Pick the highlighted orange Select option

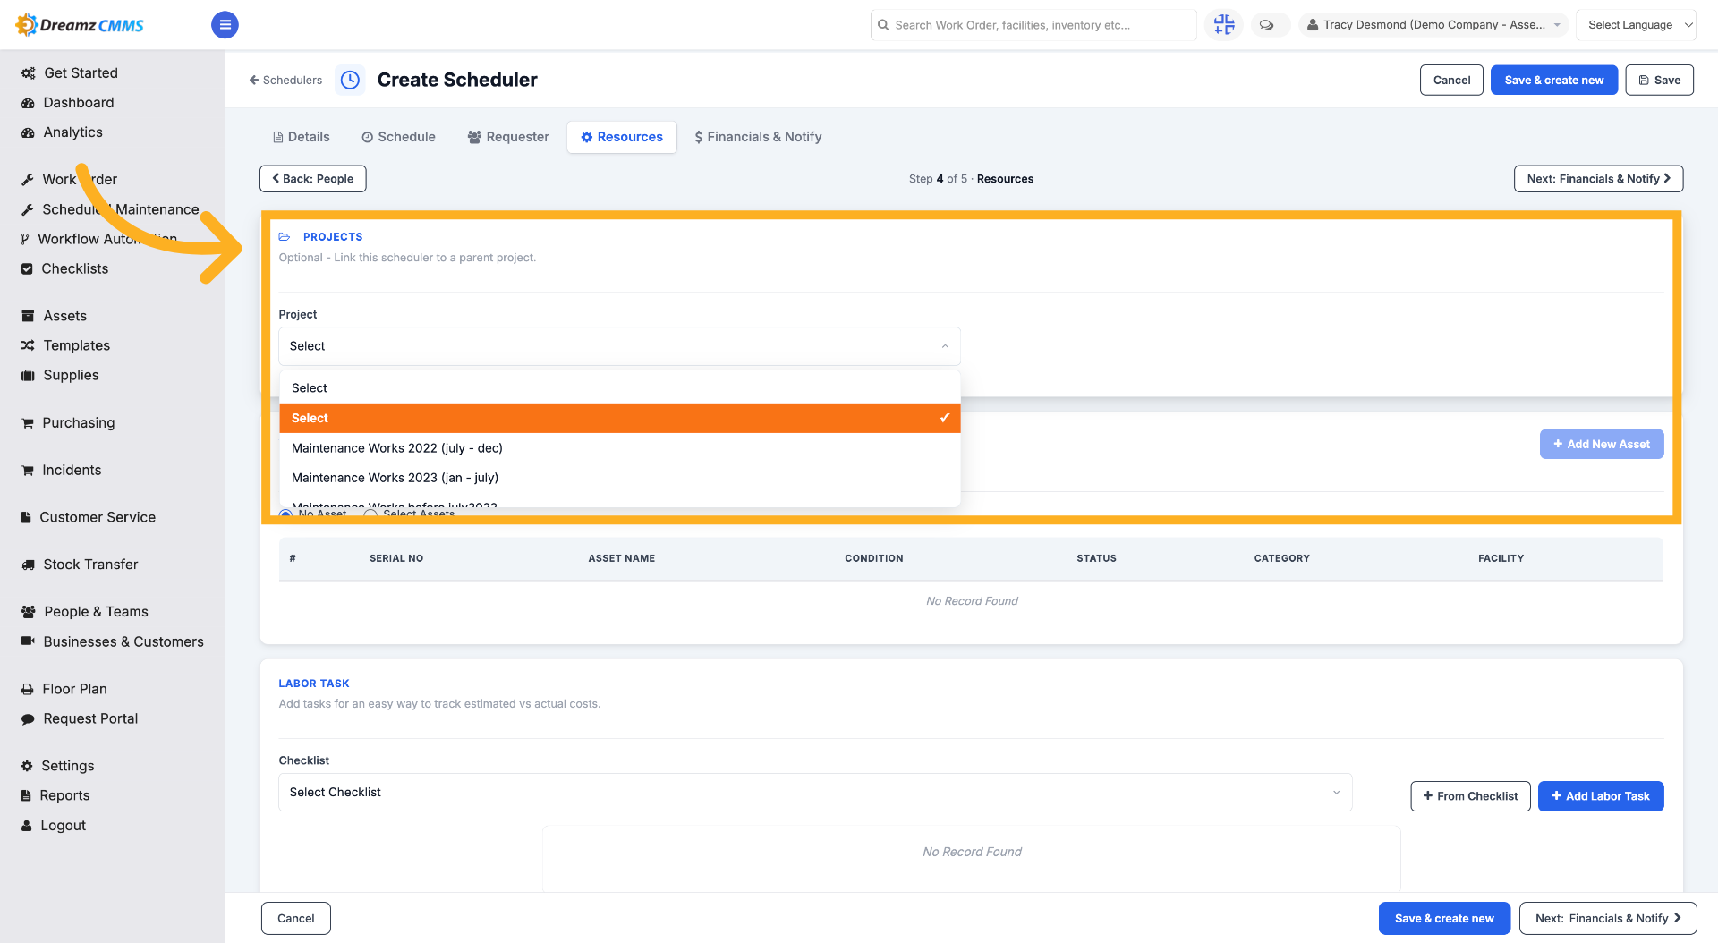click(619, 418)
